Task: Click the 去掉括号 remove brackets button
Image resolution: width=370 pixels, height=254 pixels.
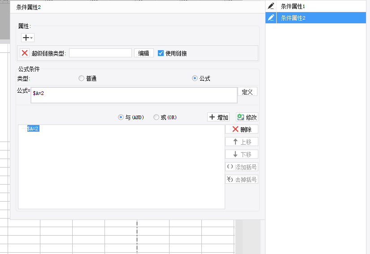Action: 241,179
